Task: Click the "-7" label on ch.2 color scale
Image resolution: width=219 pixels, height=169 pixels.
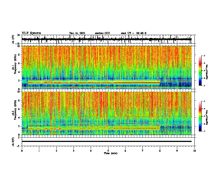Action: pyautogui.click(x=204, y=131)
